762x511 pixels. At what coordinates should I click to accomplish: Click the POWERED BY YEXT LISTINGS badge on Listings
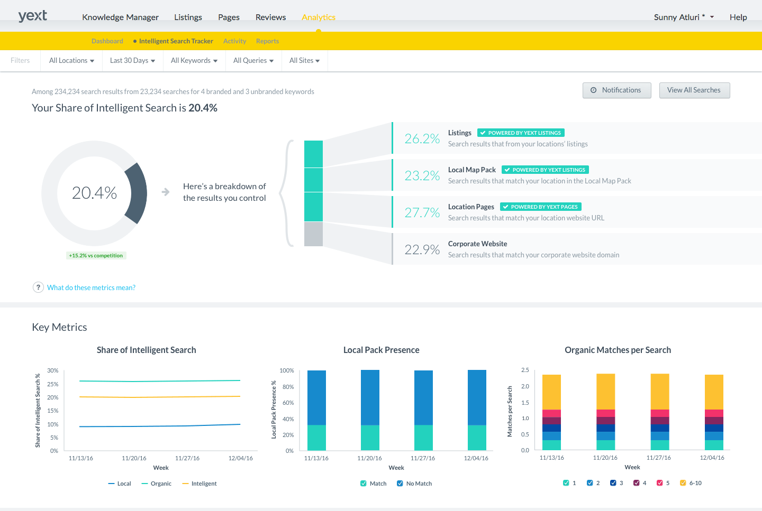point(521,133)
